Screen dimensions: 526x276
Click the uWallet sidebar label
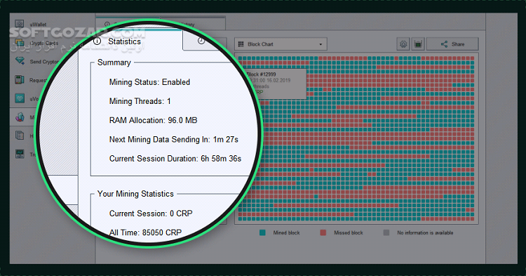[x=39, y=25]
